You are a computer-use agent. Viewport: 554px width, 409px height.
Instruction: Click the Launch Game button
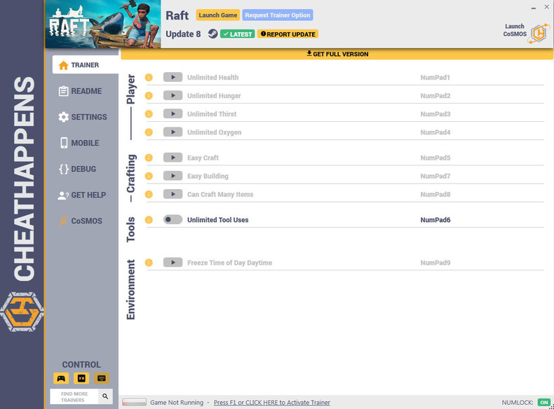[x=217, y=15]
